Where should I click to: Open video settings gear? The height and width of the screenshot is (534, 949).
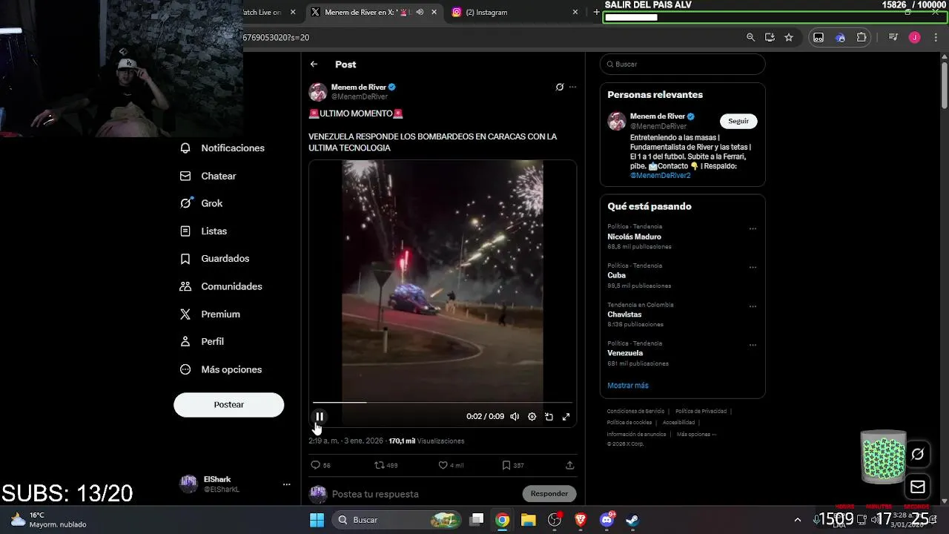532,417
